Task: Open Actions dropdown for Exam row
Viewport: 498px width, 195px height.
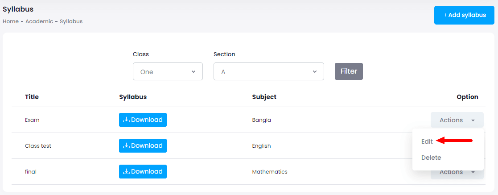Action: point(457,120)
